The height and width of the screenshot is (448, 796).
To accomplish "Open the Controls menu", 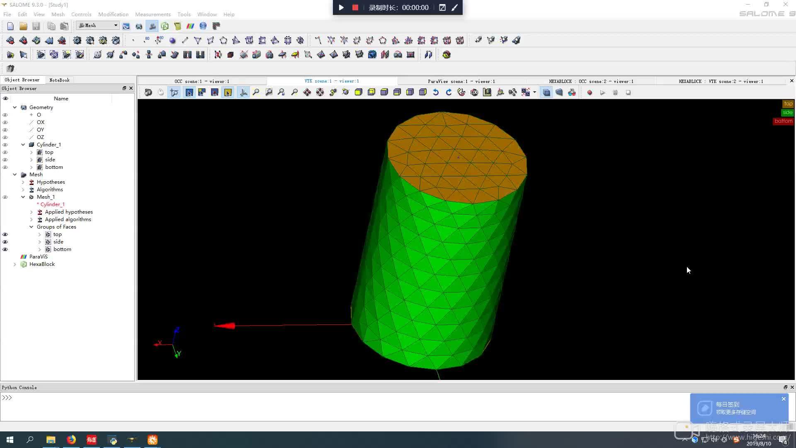I will (81, 14).
